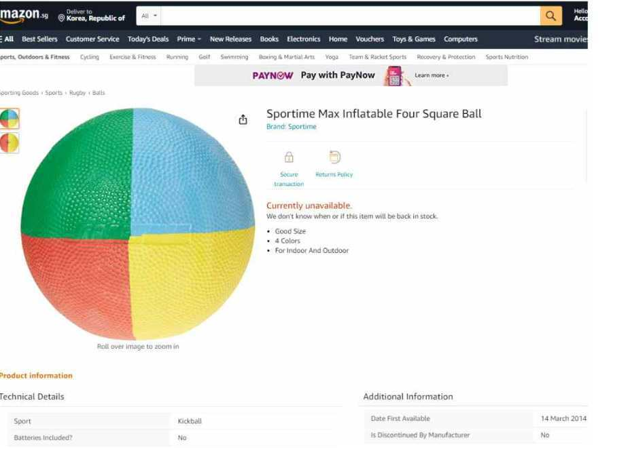Viewport: 630px width, 449px height.
Task: Click inside the search text field
Action: coord(351,16)
